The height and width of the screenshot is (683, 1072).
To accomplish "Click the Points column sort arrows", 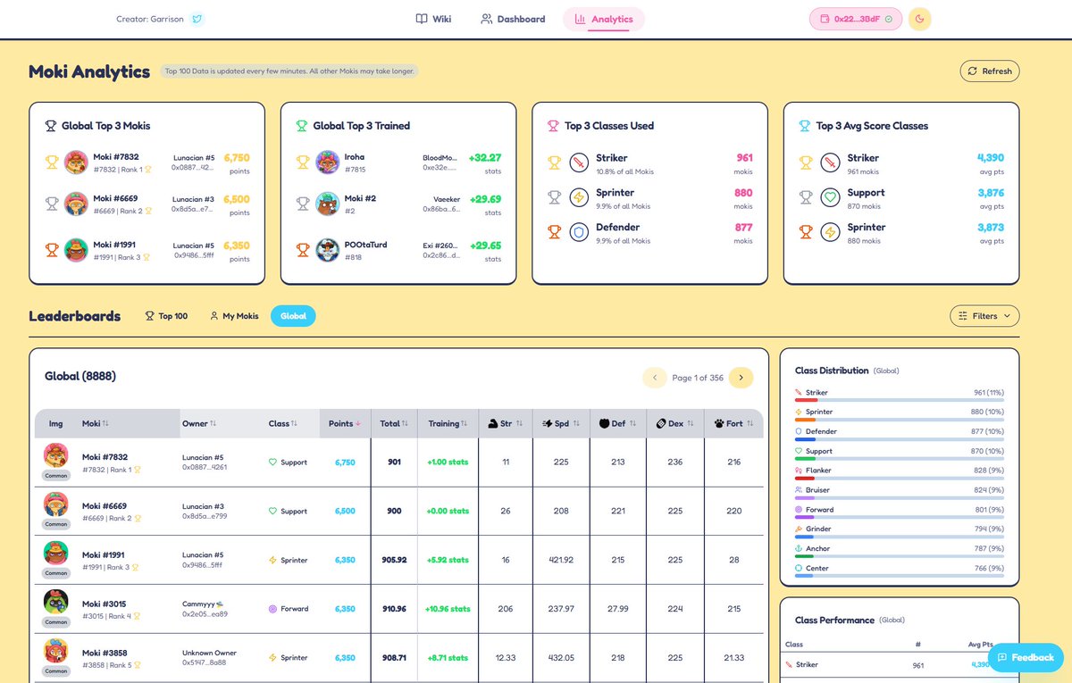I will point(357,423).
